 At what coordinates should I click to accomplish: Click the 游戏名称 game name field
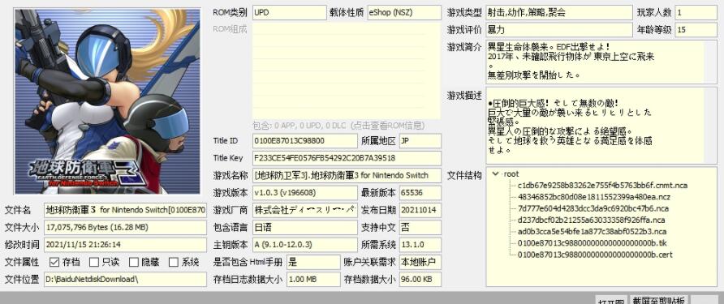347,175
